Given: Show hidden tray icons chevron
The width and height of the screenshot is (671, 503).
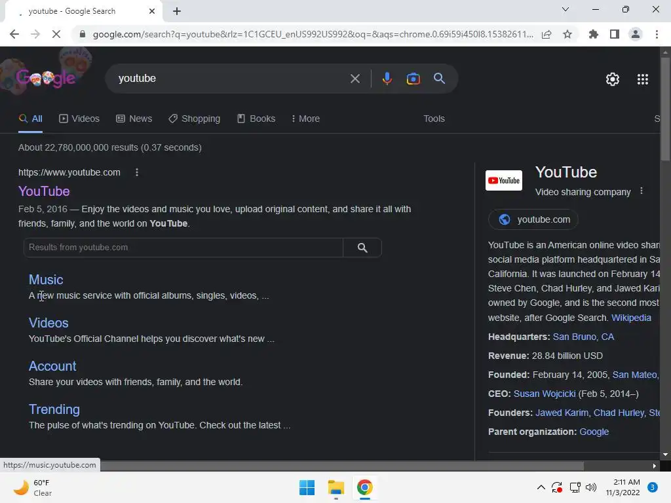Looking at the screenshot, I should click(541, 487).
